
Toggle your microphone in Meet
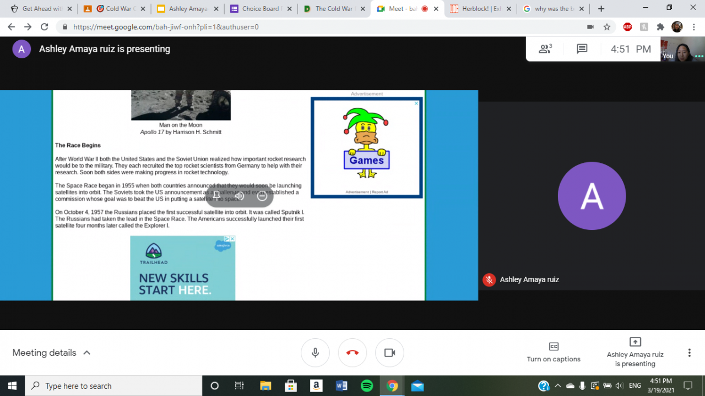click(x=315, y=353)
